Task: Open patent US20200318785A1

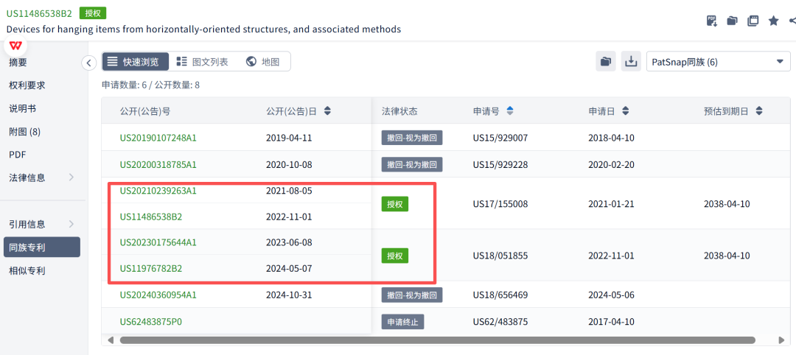Action: (x=158, y=164)
